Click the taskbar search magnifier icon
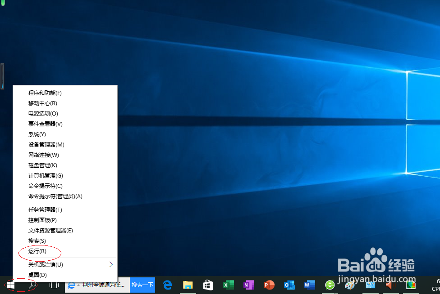 [x=32, y=285]
